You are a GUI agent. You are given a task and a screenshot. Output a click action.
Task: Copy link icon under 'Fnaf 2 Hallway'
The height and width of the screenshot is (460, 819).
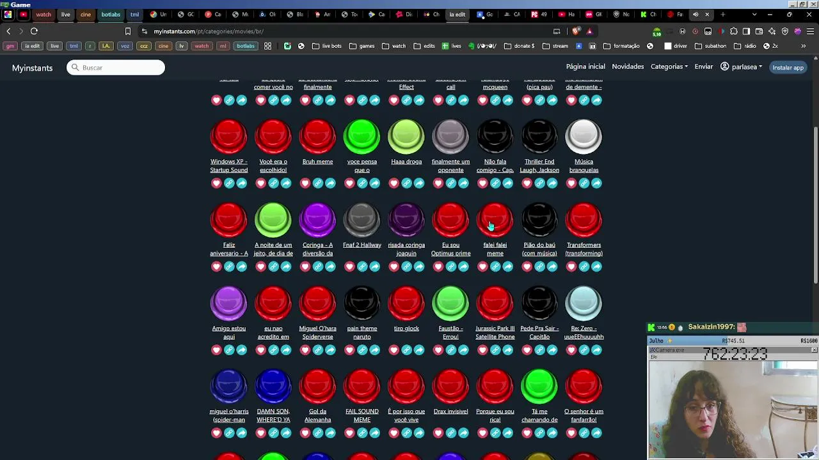(362, 266)
